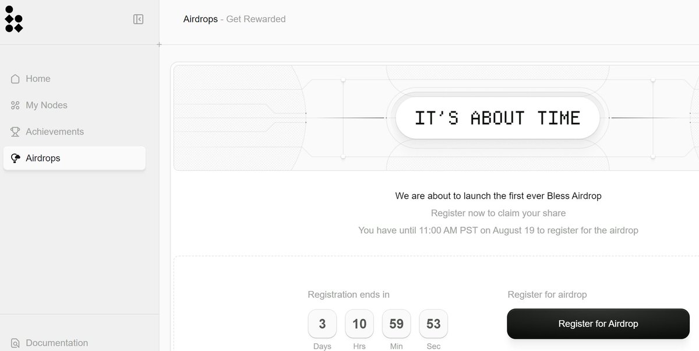
Task: Click the Min countdown box
Action: tap(397, 324)
